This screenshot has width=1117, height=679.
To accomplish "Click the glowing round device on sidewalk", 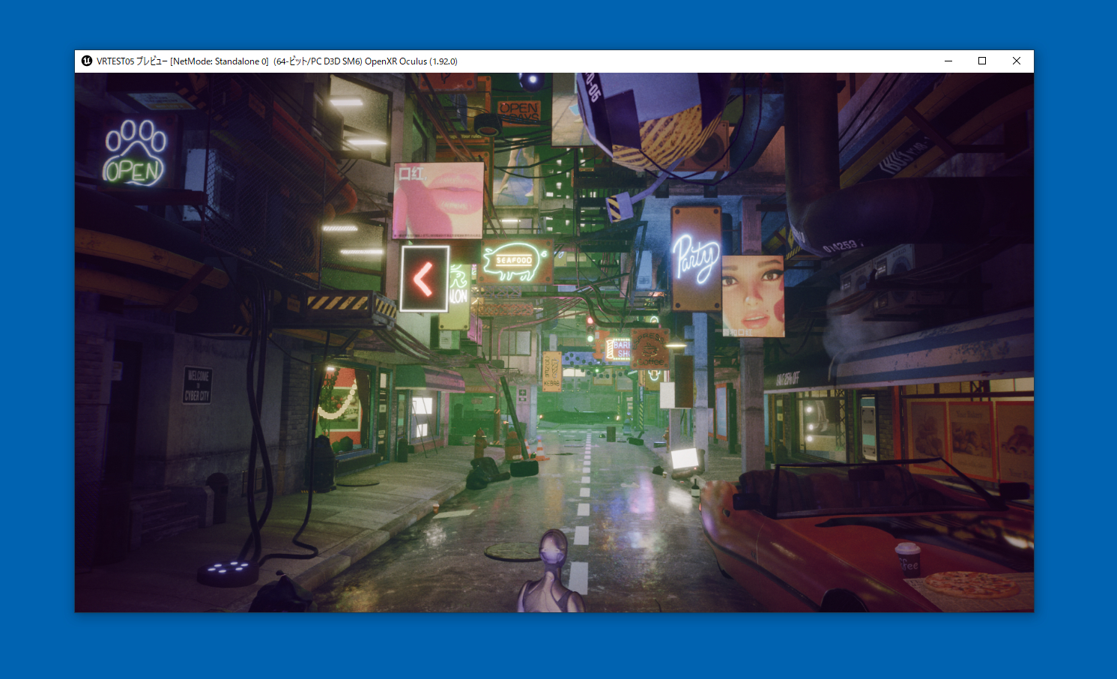I will 228,572.
